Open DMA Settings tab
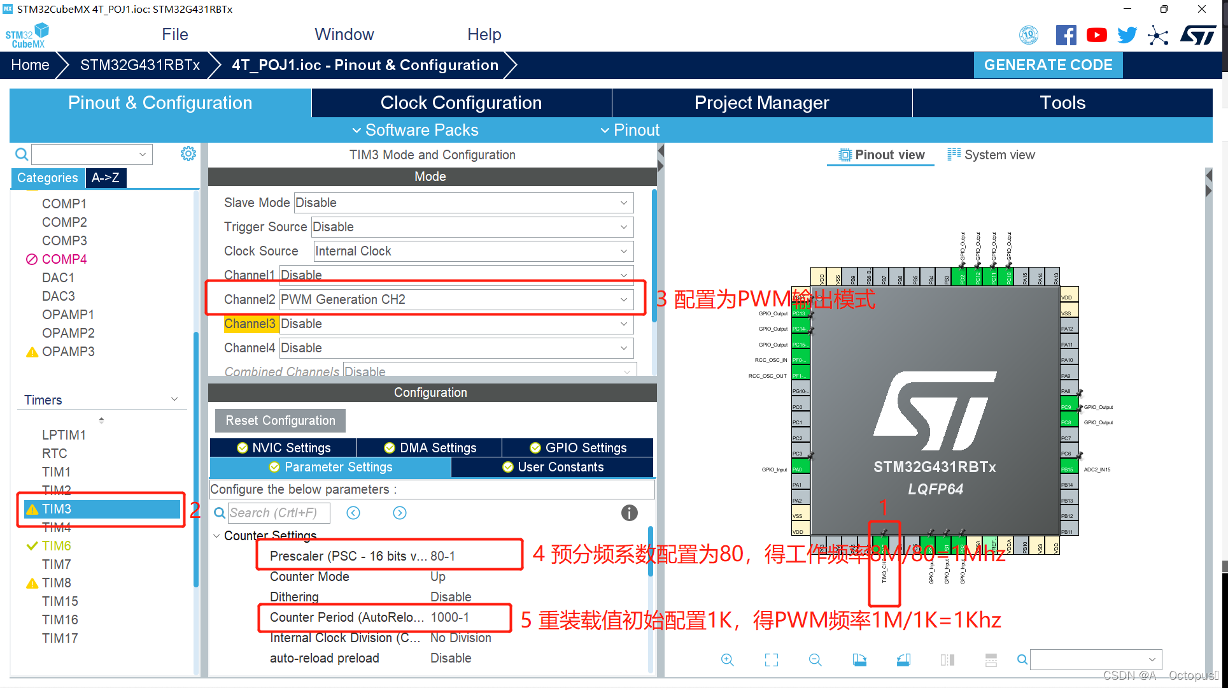 [x=430, y=448]
